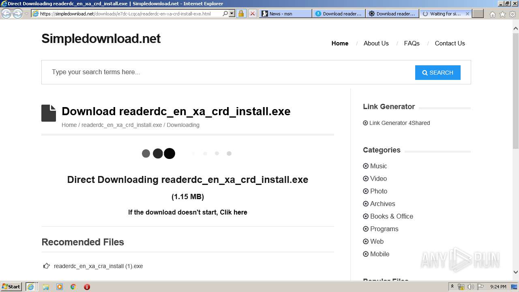Click the Action Center flag icon
Screen dimensions: 519x292
(x=480, y=287)
